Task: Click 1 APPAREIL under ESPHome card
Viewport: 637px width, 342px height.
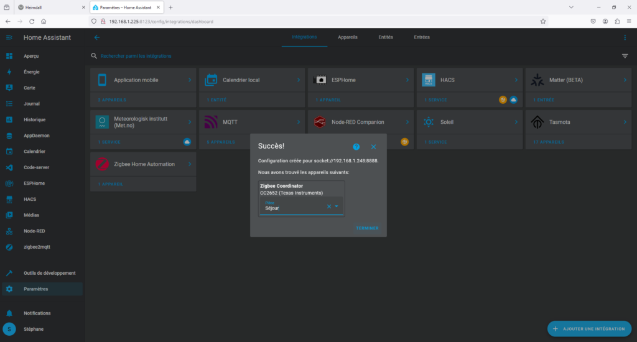Action: [x=328, y=100]
